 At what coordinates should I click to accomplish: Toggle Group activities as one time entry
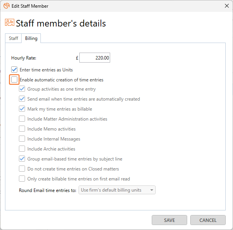click(22, 89)
